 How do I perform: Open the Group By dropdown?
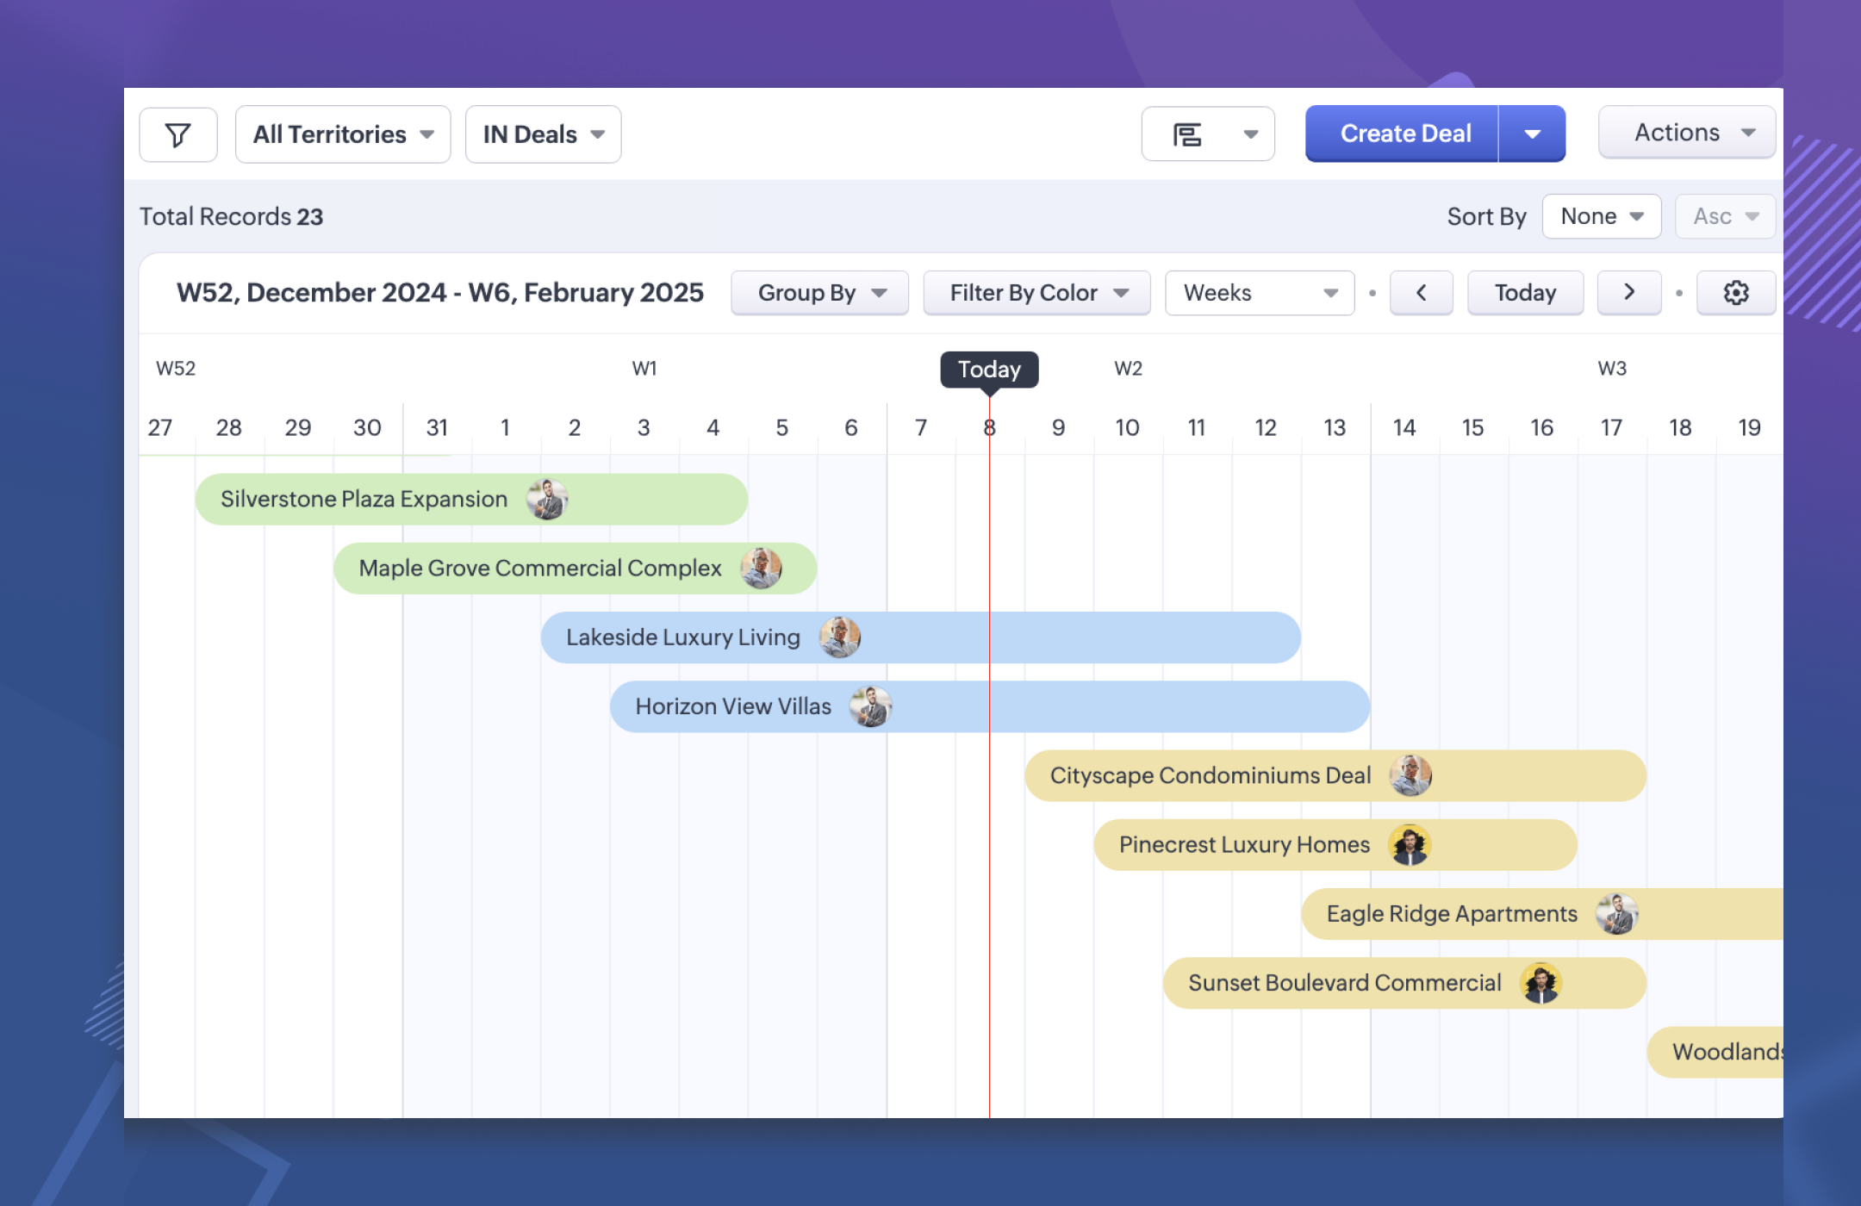(819, 293)
